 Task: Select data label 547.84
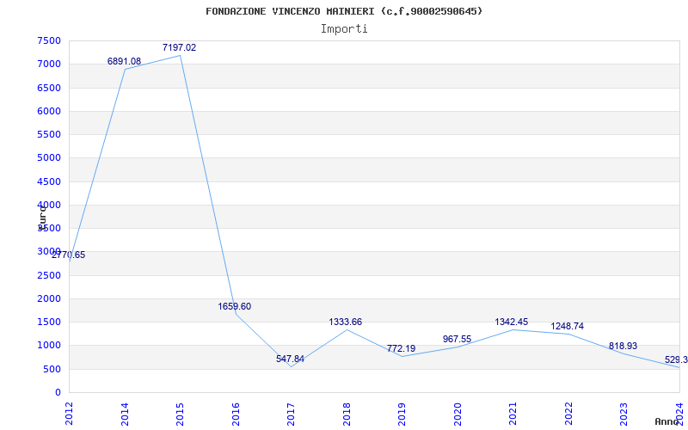[x=290, y=359]
